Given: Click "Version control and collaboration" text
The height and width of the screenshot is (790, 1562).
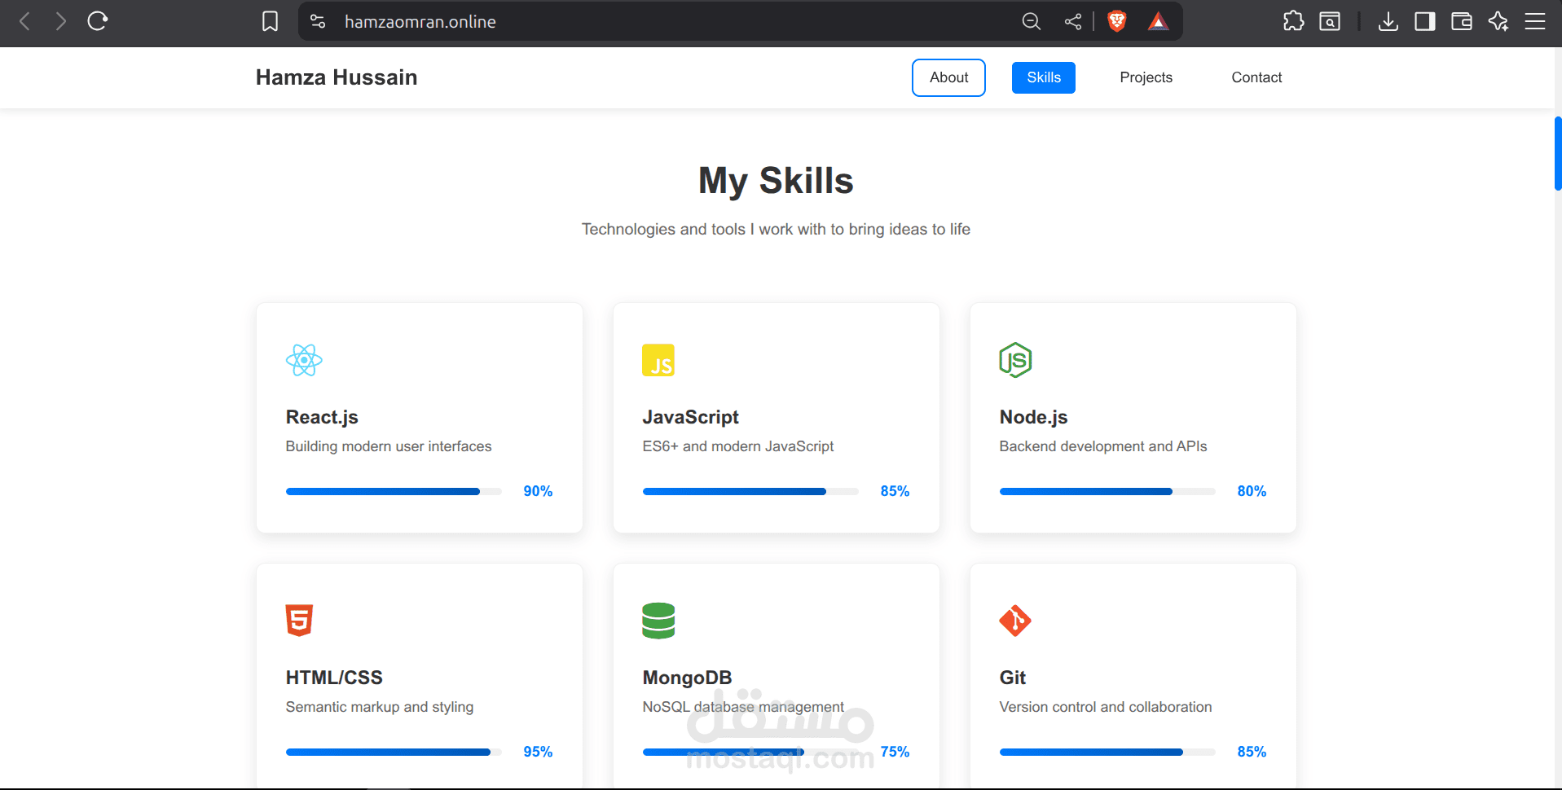Looking at the screenshot, I should point(1106,707).
